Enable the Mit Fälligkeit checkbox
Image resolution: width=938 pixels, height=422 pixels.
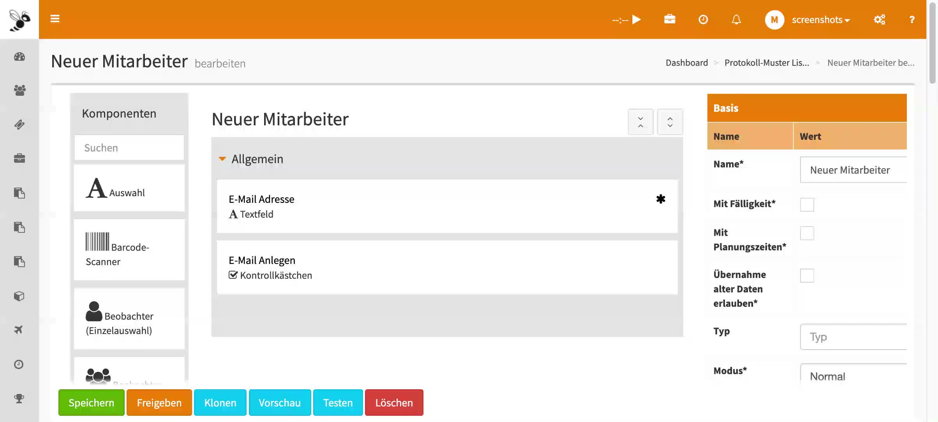pyautogui.click(x=807, y=205)
